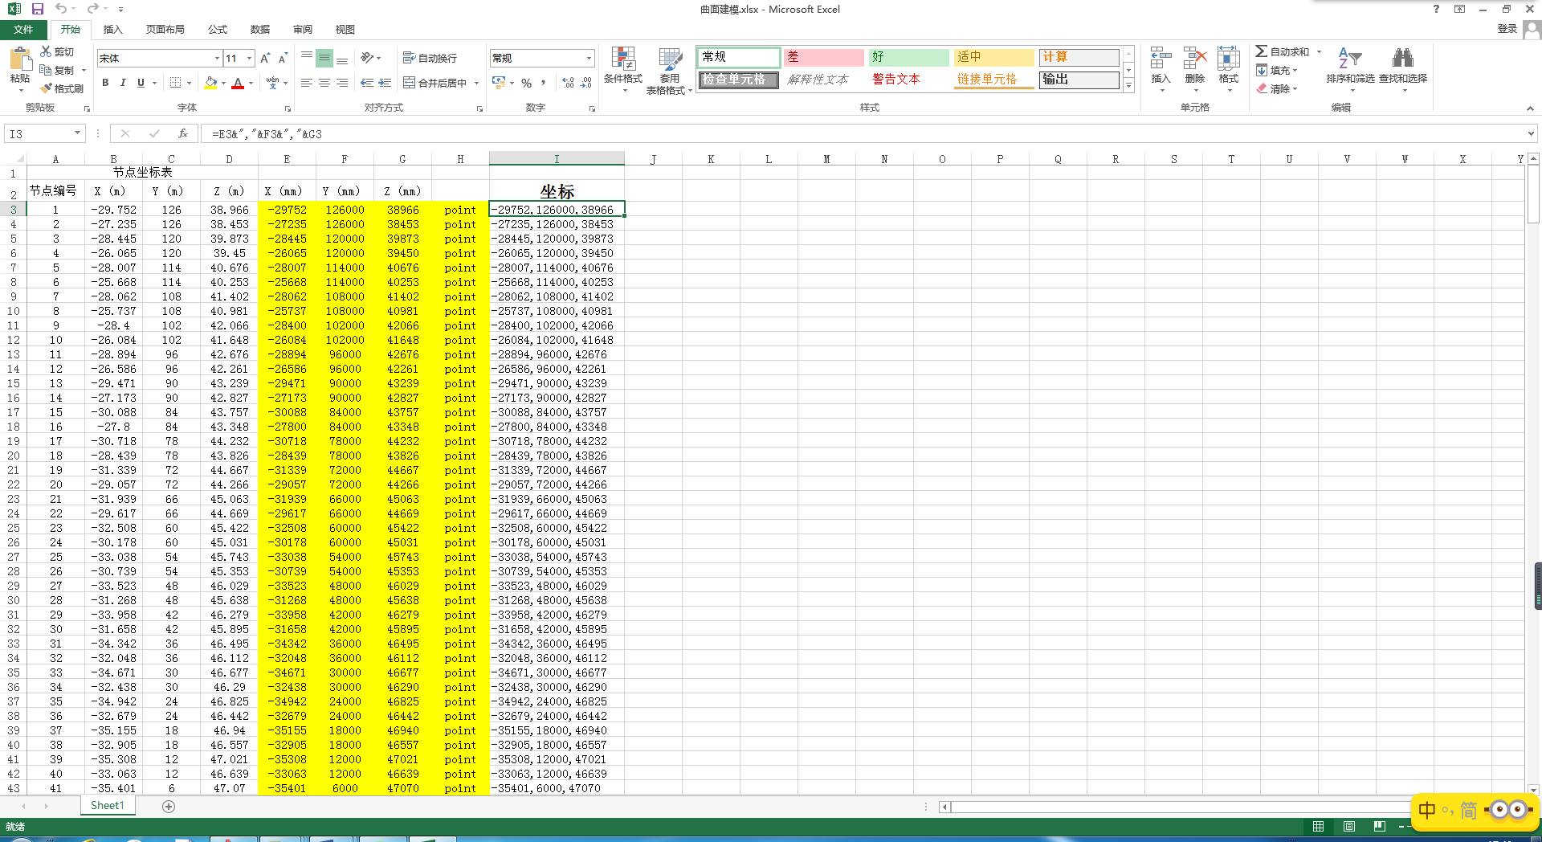Viewport: 1542px width, 842px height.
Task: Select the Format Painter (格式刷) tool
Action: [x=62, y=88]
